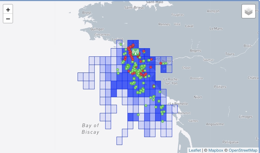Screen dimensions: 260x153
Task: Click the La Roche-sur-Yon label
Action: (171, 81)
